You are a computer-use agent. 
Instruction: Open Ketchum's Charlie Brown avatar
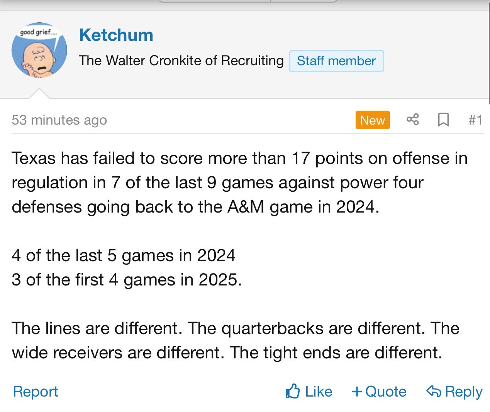[39, 50]
